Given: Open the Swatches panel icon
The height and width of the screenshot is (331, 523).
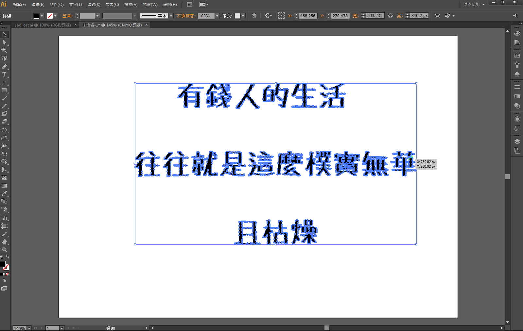Looking at the screenshot, I should [x=517, y=56].
